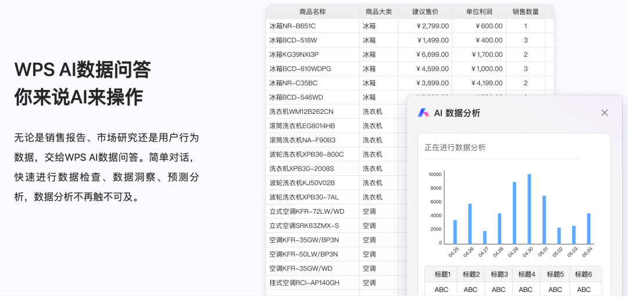Viewport: 628px width, 299px height.
Task: Select the 建议售价 column header
Action: pyautogui.click(x=425, y=12)
